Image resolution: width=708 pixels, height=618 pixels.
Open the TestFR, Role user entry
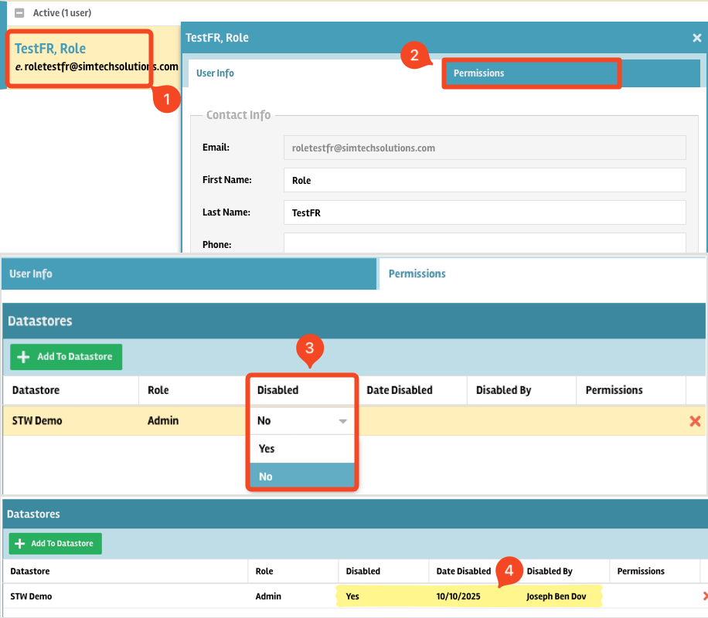(x=50, y=49)
